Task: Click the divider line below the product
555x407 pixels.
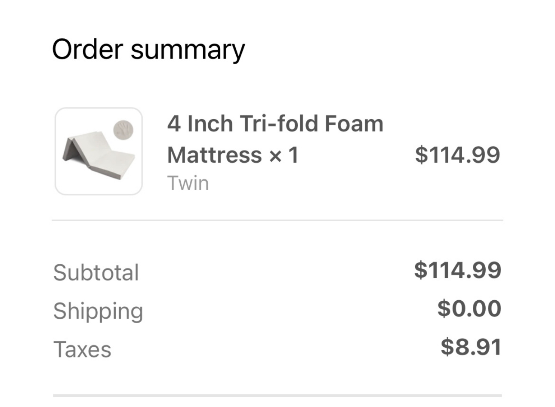Action: click(277, 220)
